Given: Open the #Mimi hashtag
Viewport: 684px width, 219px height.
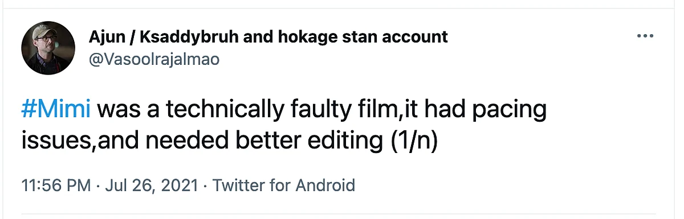Looking at the screenshot, I should (56, 110).
